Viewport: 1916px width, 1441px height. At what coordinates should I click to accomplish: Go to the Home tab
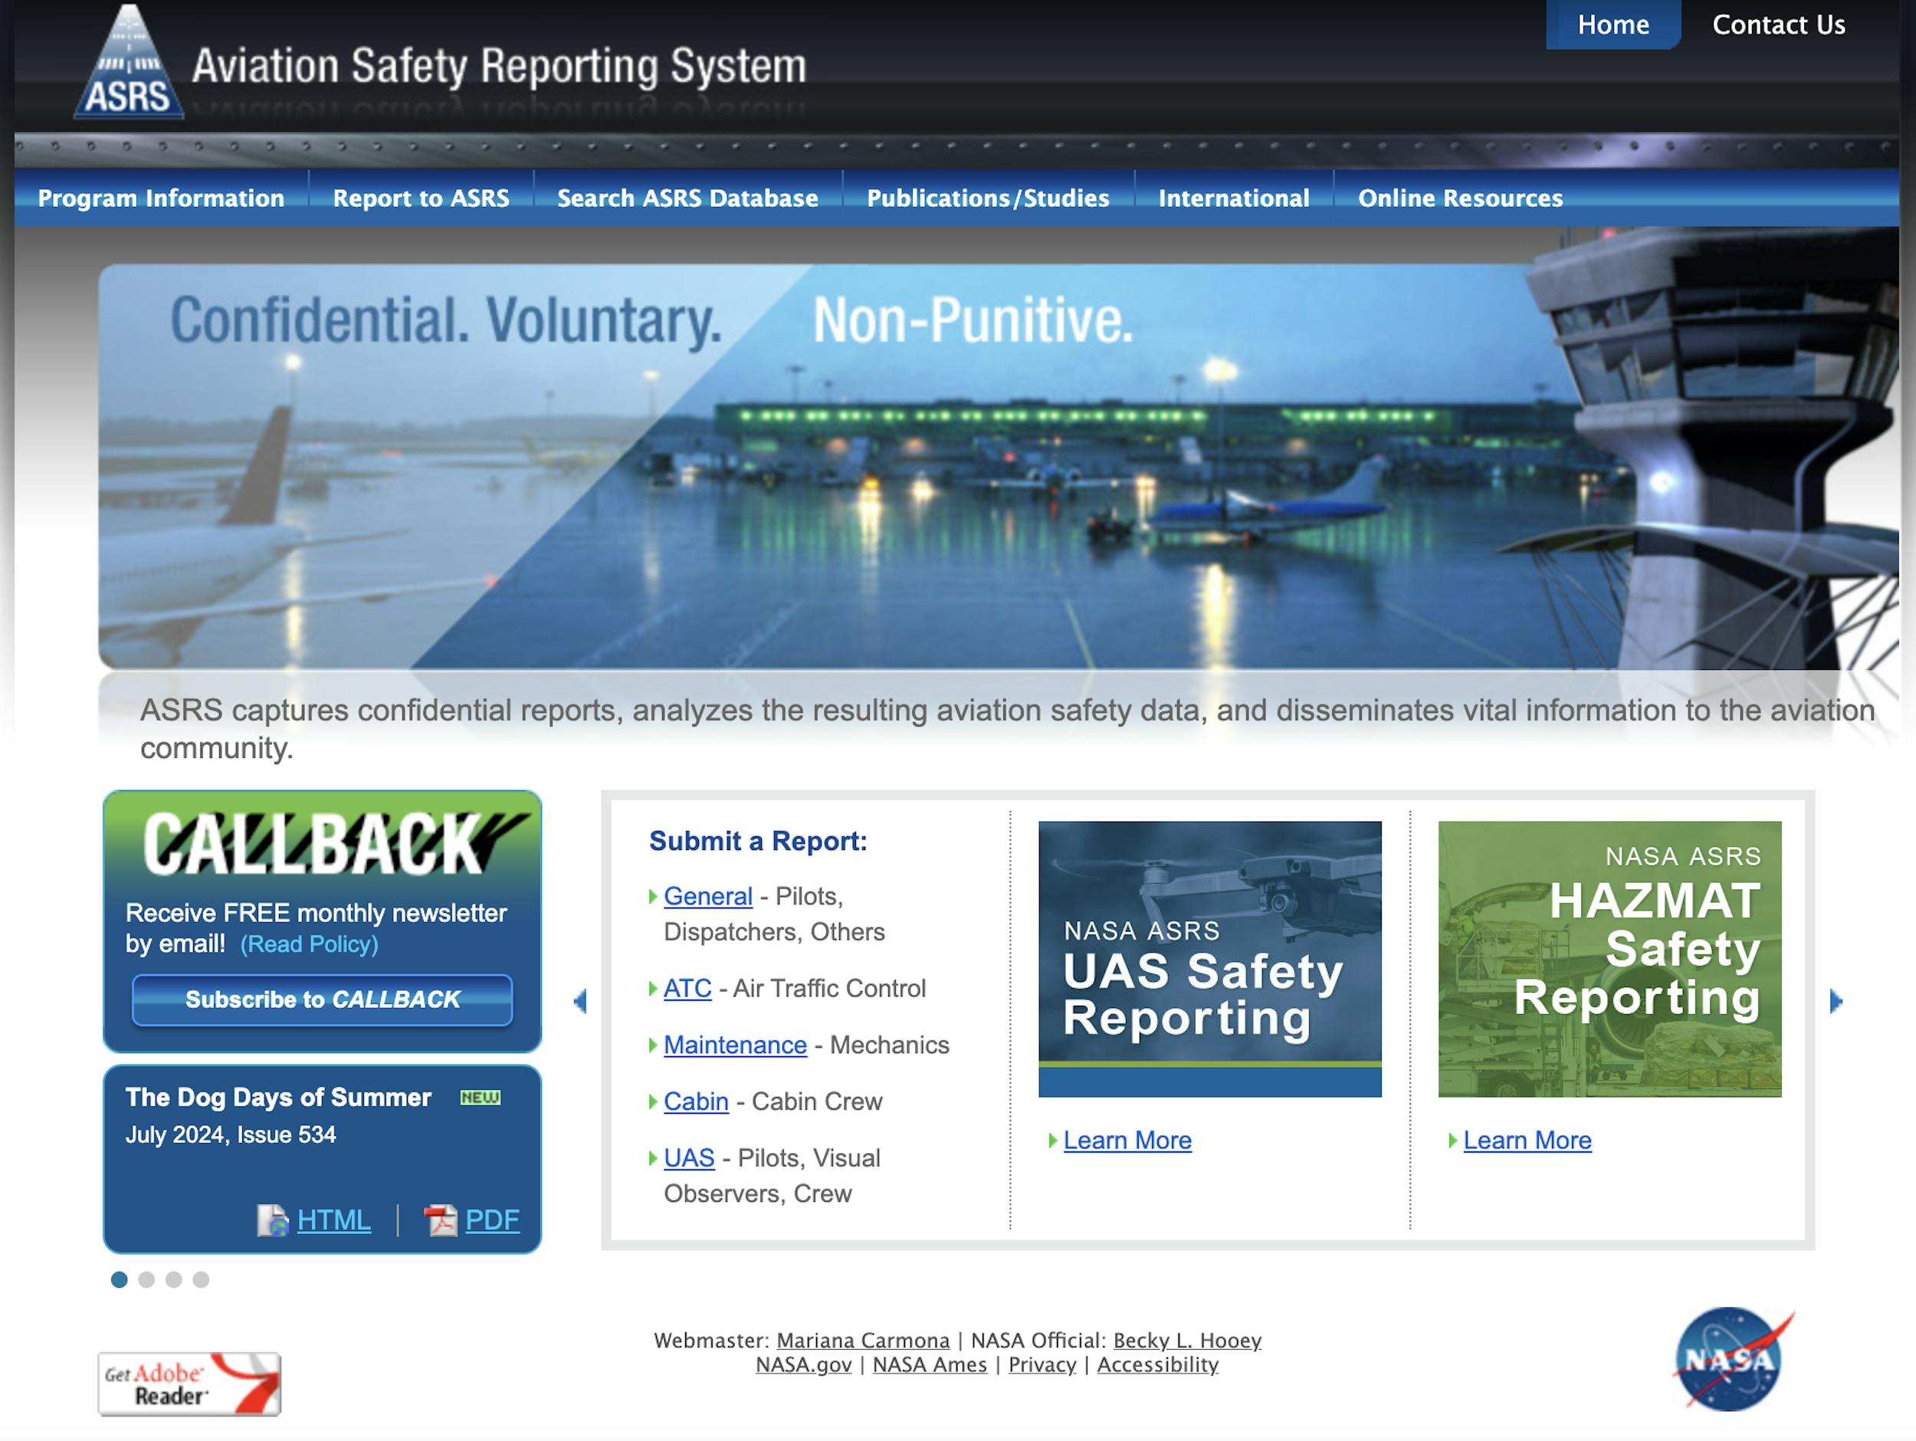click(1613, 25)
